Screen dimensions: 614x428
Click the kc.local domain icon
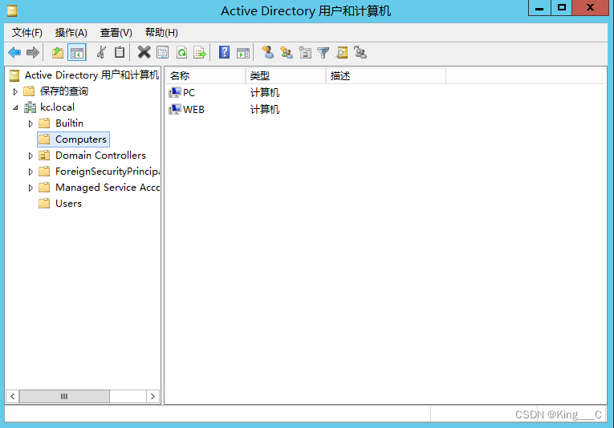pos(30,107)
